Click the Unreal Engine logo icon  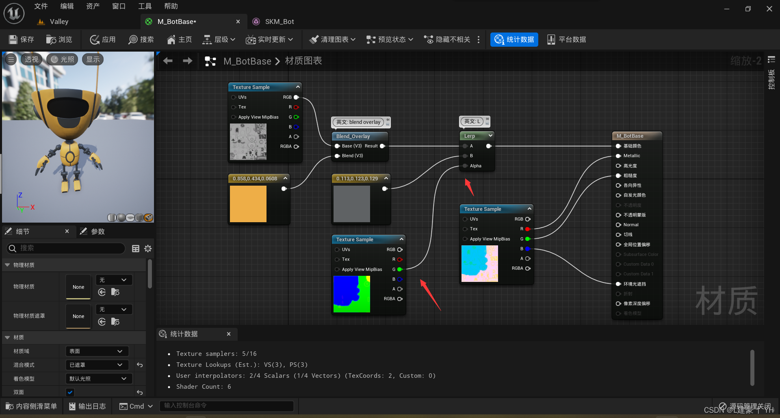click(x=14, y=13)
